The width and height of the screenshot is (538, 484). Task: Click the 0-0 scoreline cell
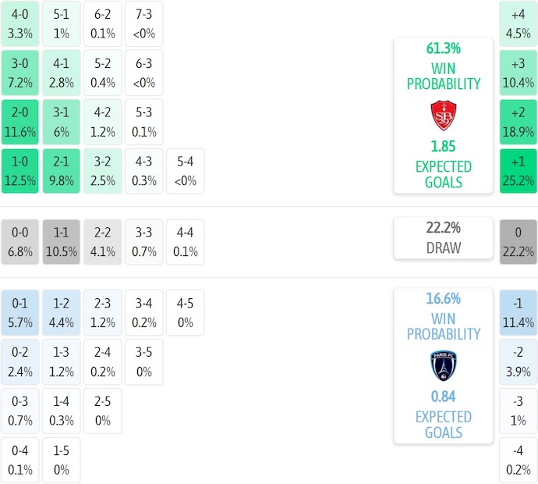point(19,242)
